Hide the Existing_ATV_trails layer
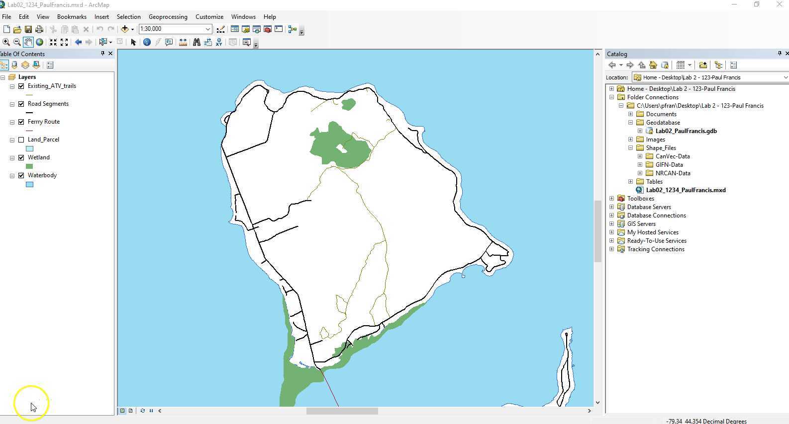 (x=21, y=86)
